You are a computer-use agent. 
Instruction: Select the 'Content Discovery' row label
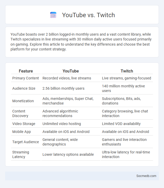[x=20, y=113]
